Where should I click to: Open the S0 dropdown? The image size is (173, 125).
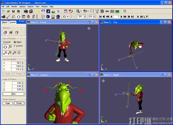94,17
